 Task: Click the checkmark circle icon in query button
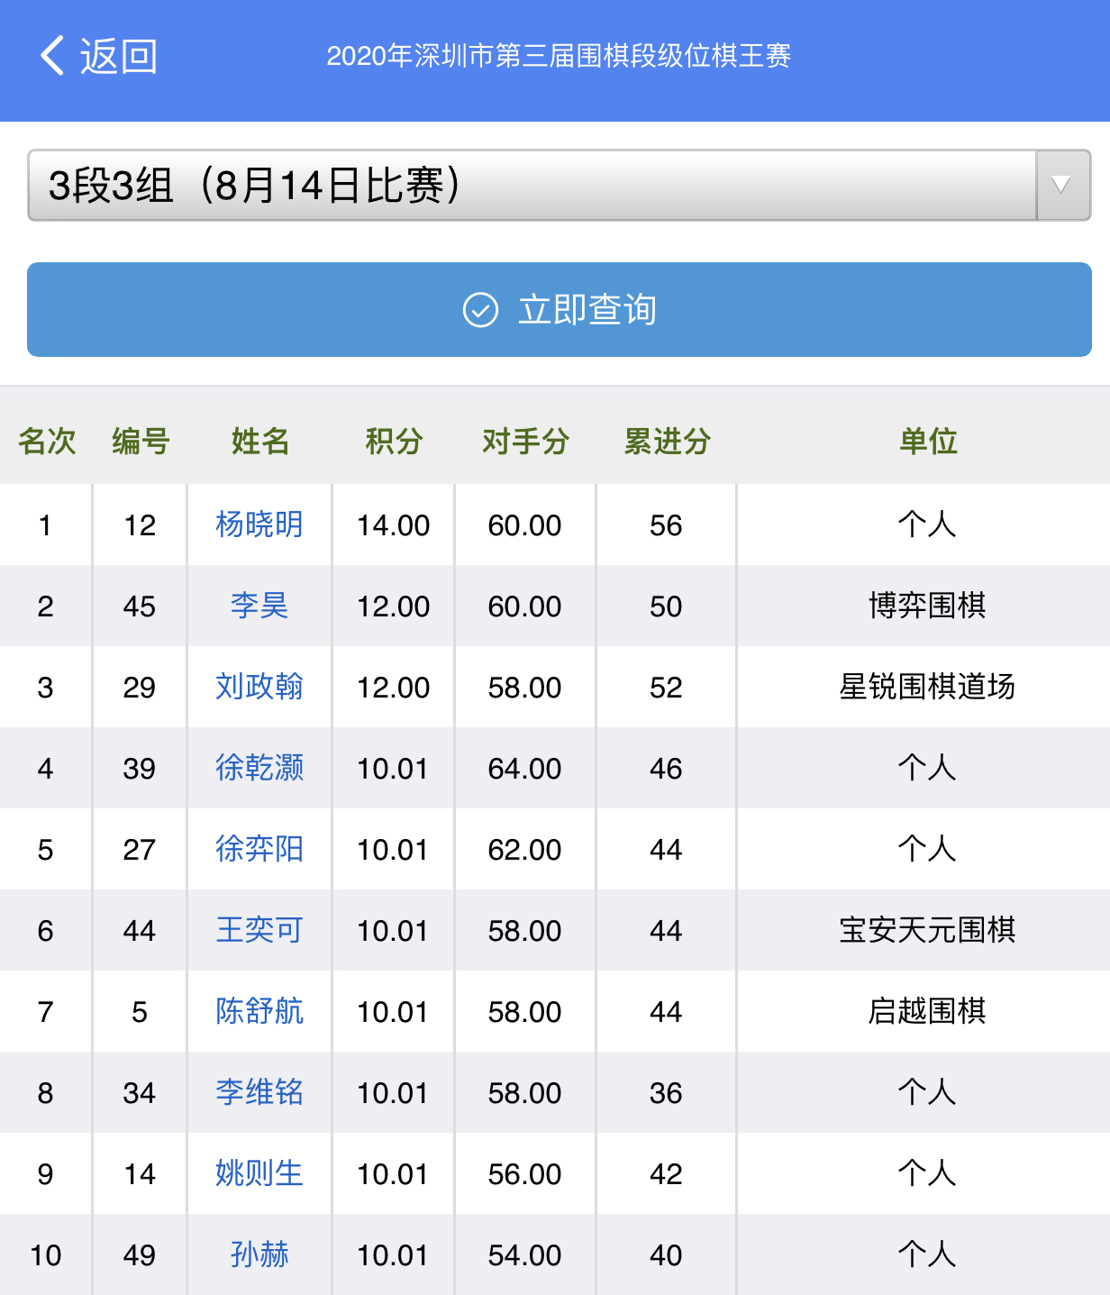[x=480, y=310]
